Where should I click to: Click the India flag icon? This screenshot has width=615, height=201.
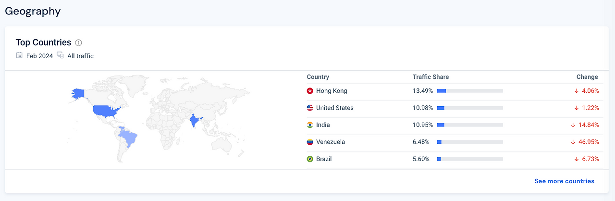[x=310, y=125]
